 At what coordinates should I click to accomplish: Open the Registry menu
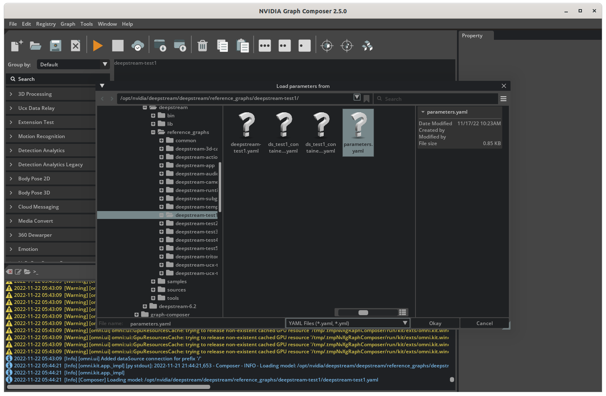point(46,24)
